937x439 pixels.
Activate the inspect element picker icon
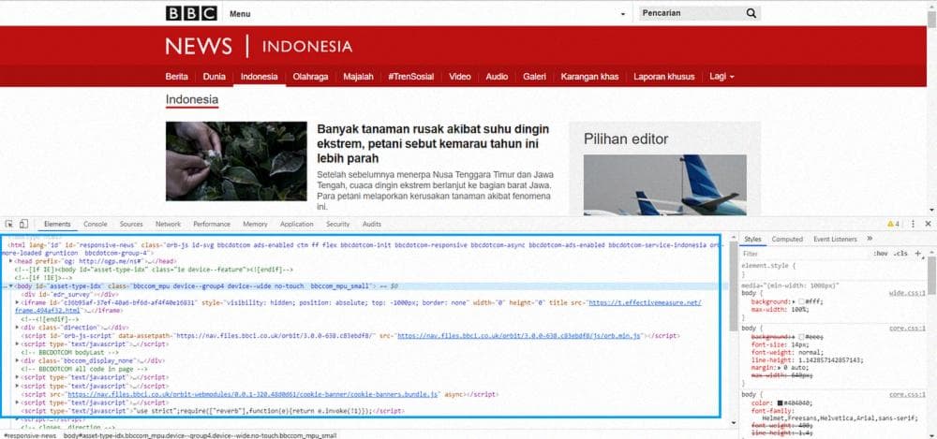[x=9, y=224]
